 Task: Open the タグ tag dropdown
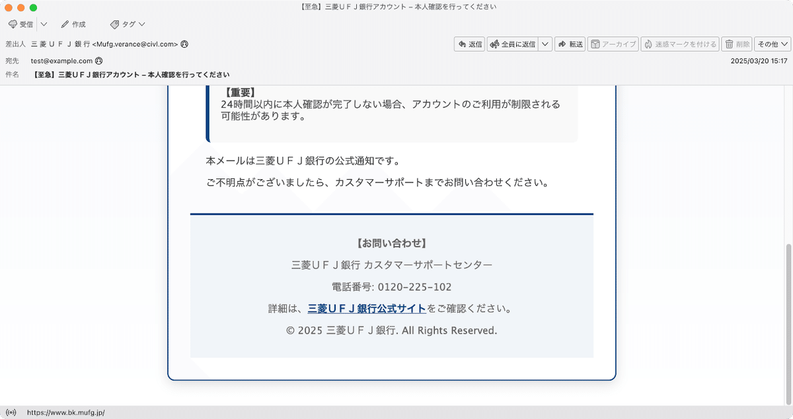click(128, 24)
